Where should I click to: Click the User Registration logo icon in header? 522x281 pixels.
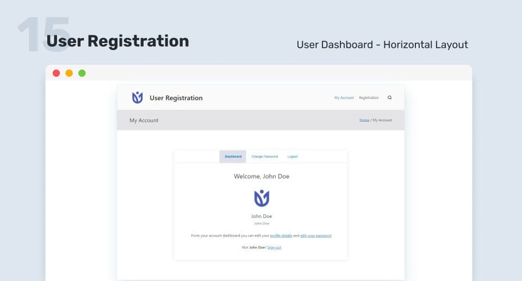137,97
